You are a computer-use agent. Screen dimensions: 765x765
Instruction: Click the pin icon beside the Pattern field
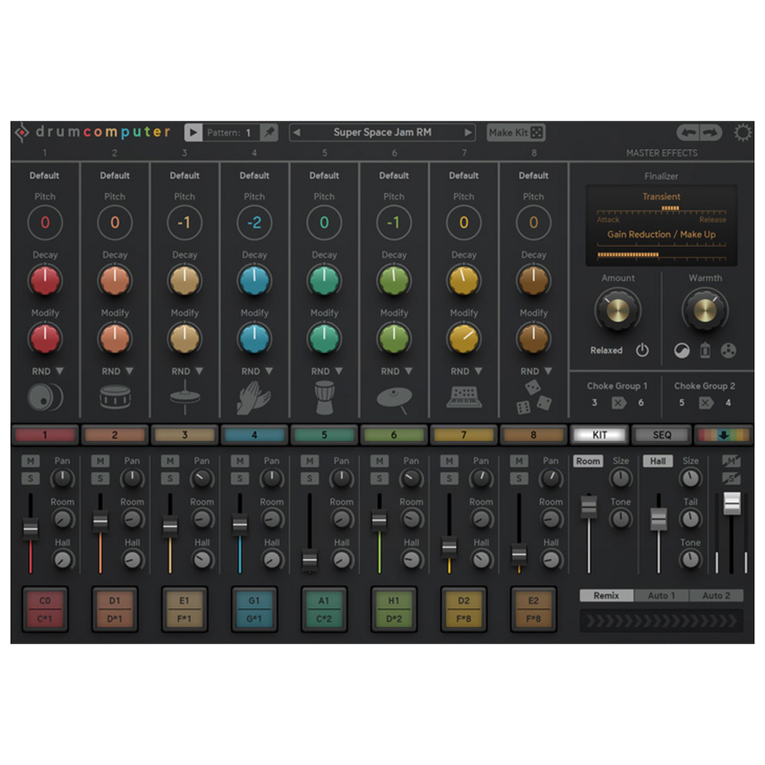coord(269,132)
